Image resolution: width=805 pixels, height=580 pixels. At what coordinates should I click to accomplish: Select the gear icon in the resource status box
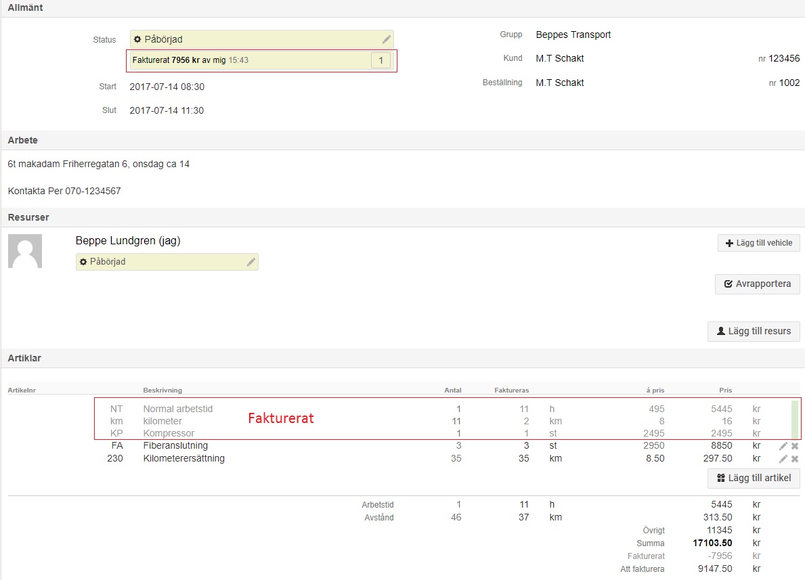pos(83,261)
